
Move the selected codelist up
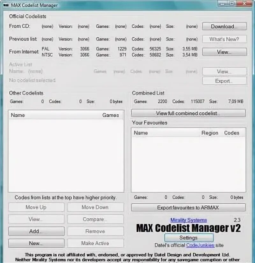[x=36, y=207]
